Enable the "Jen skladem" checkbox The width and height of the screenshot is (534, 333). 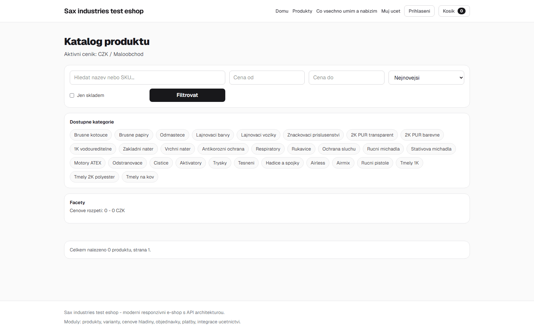72,95
